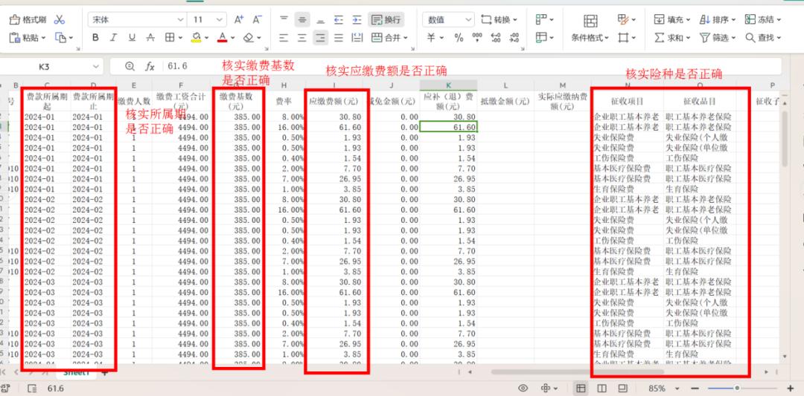
Task: Toggle text wrap (换行)
Action: [x=386, y=20]
